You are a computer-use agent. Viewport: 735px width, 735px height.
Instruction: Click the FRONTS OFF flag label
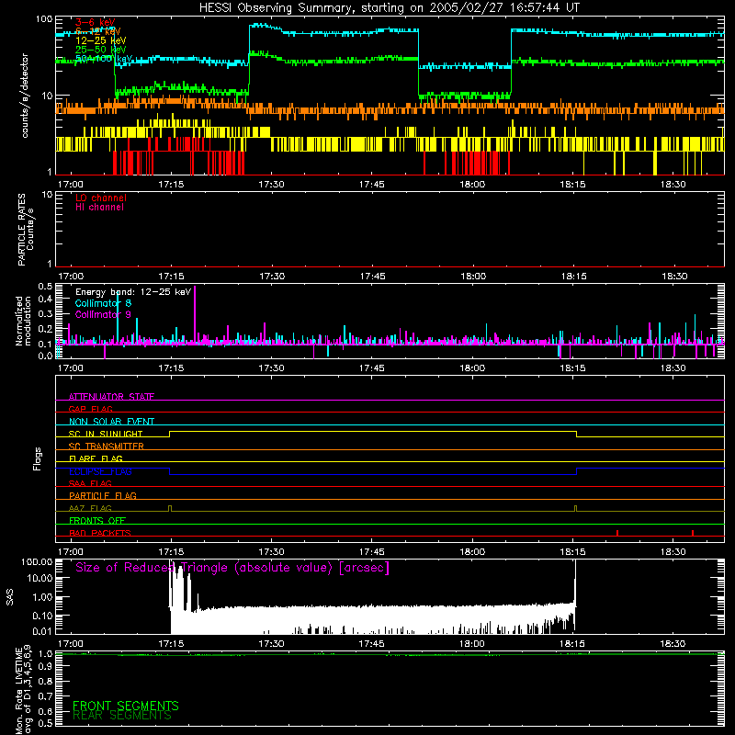tap(97, 520)
